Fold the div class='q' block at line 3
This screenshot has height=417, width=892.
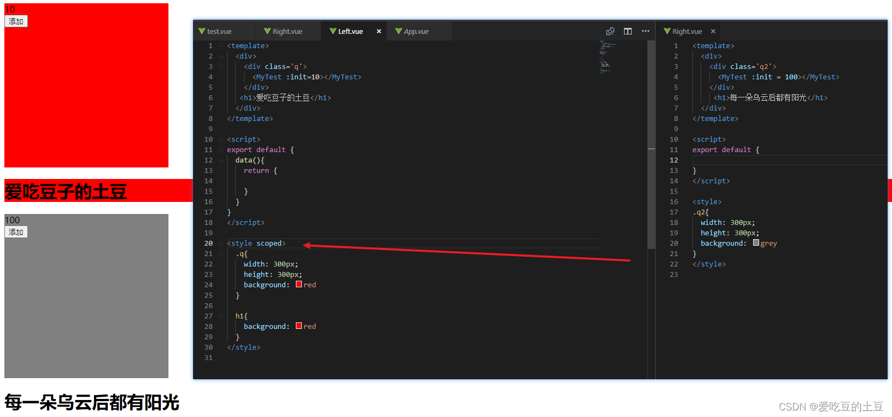pyautogui.click(x=221, y=67)
